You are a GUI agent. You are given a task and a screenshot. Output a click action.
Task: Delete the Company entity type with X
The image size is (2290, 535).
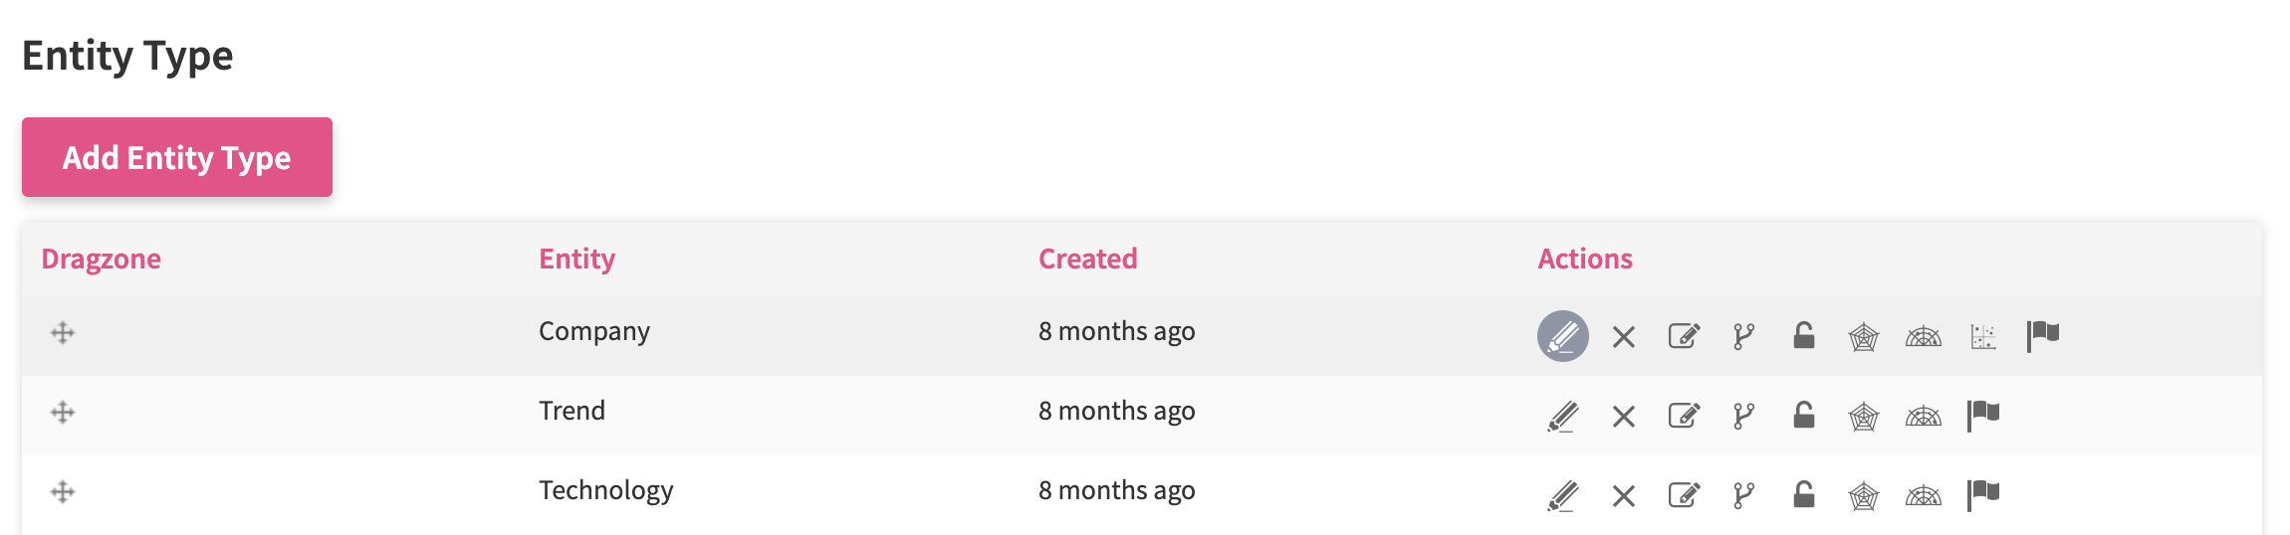[1623, 337]
